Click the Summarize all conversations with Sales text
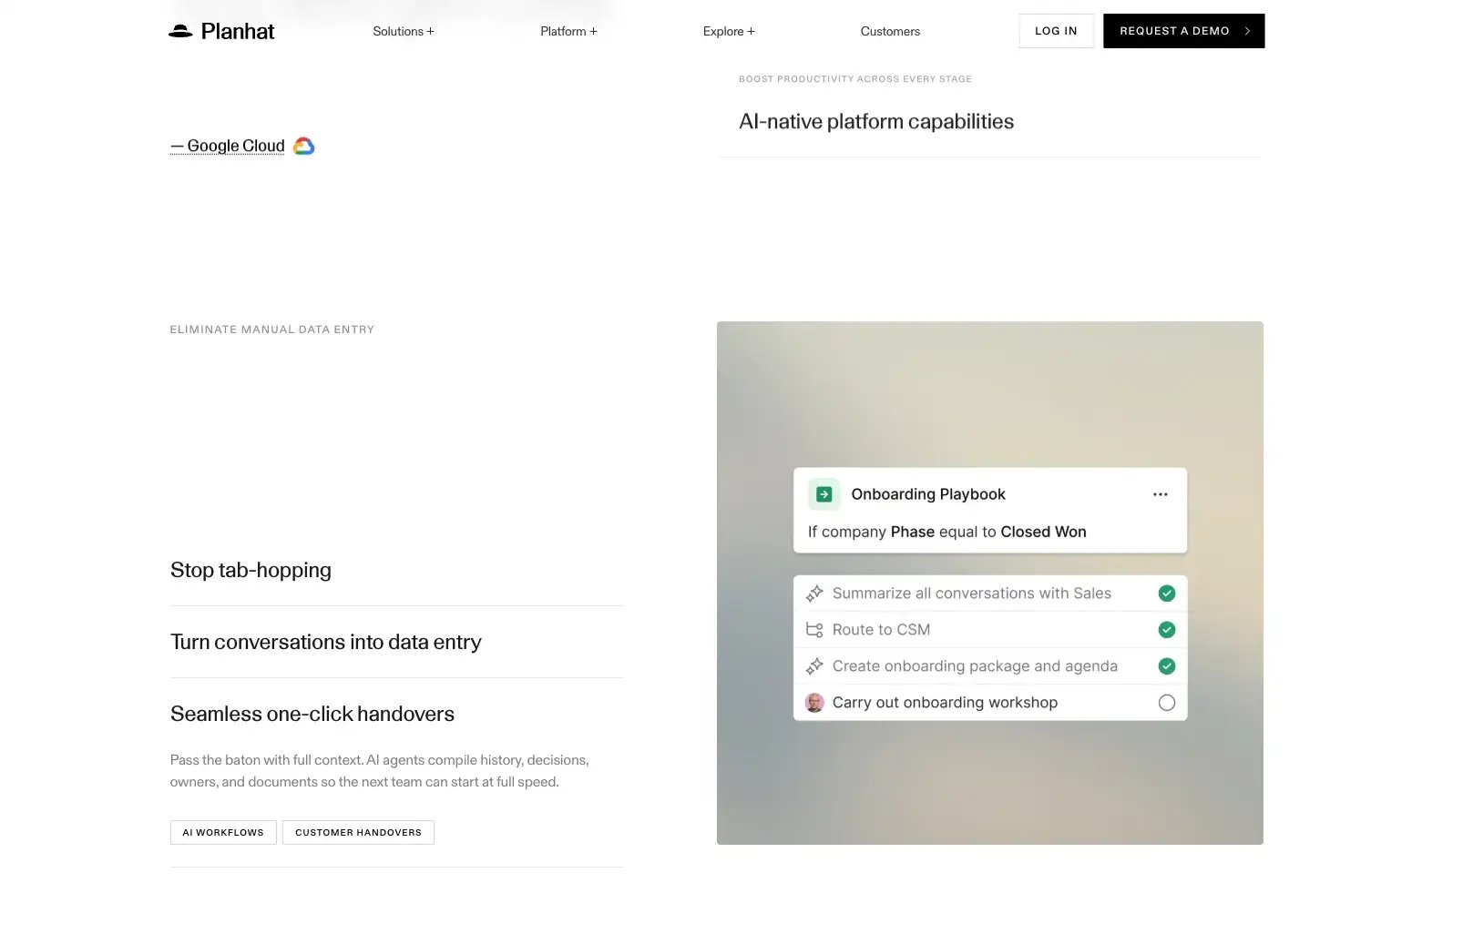Viewport: 1463px width, 944px height. 972,594
